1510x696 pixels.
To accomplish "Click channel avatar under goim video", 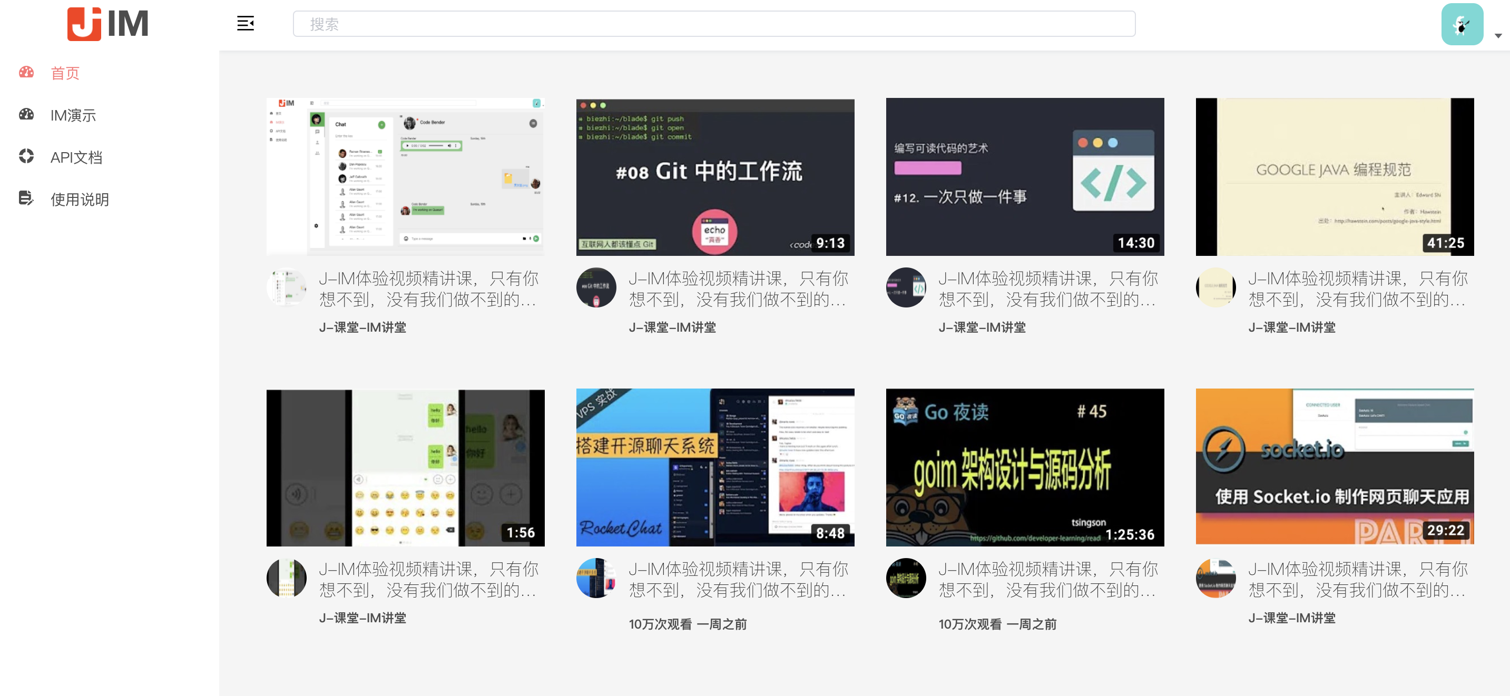I will point(906,578).
